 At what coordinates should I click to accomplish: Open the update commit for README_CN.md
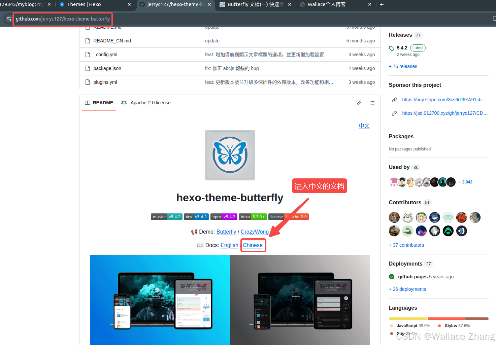pos(212,41)
